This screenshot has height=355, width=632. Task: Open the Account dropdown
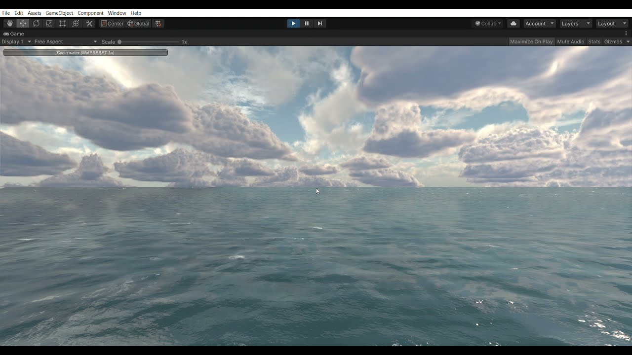539,24
